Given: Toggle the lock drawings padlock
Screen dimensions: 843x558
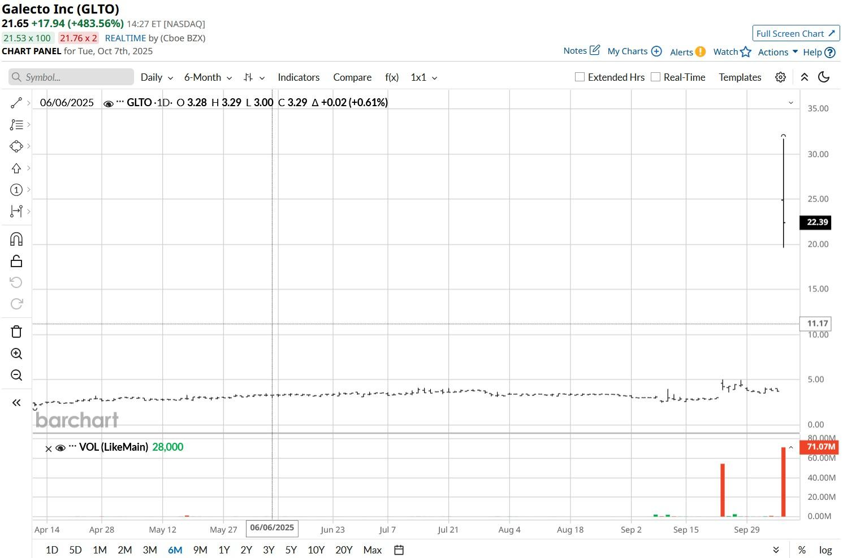Looking at the screenshot, I should pyautogui.click(x=16, y=261).
